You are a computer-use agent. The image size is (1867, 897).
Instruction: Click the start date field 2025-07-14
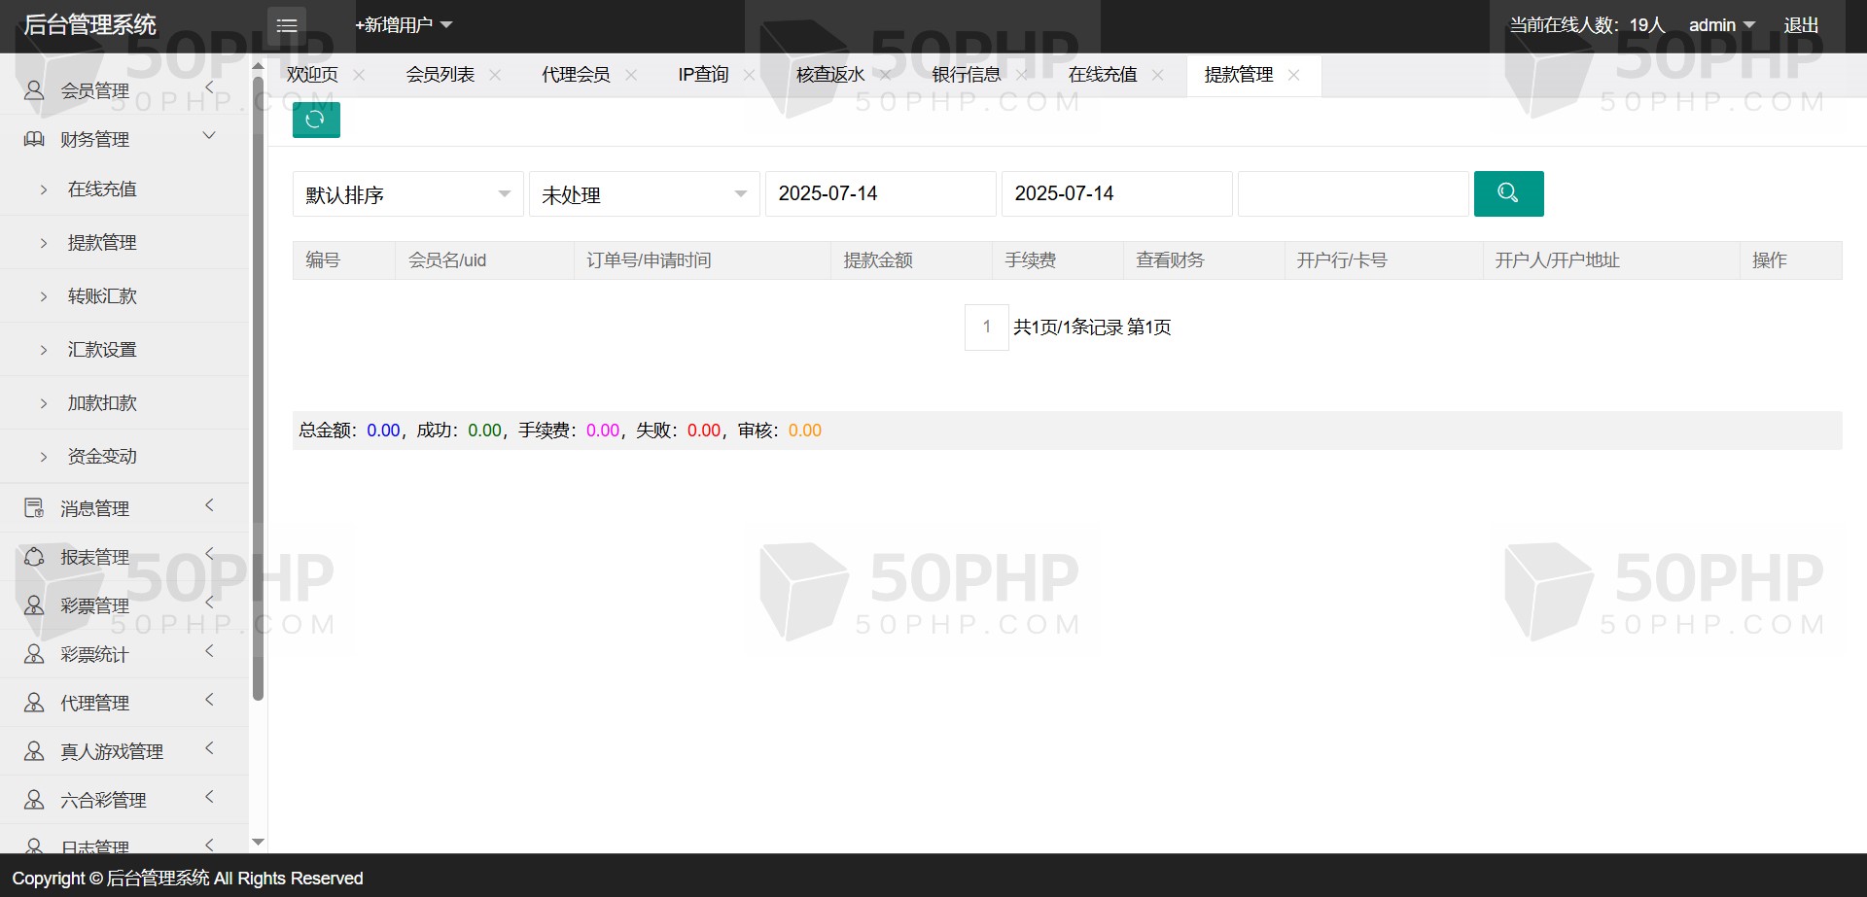pos(880,194)
